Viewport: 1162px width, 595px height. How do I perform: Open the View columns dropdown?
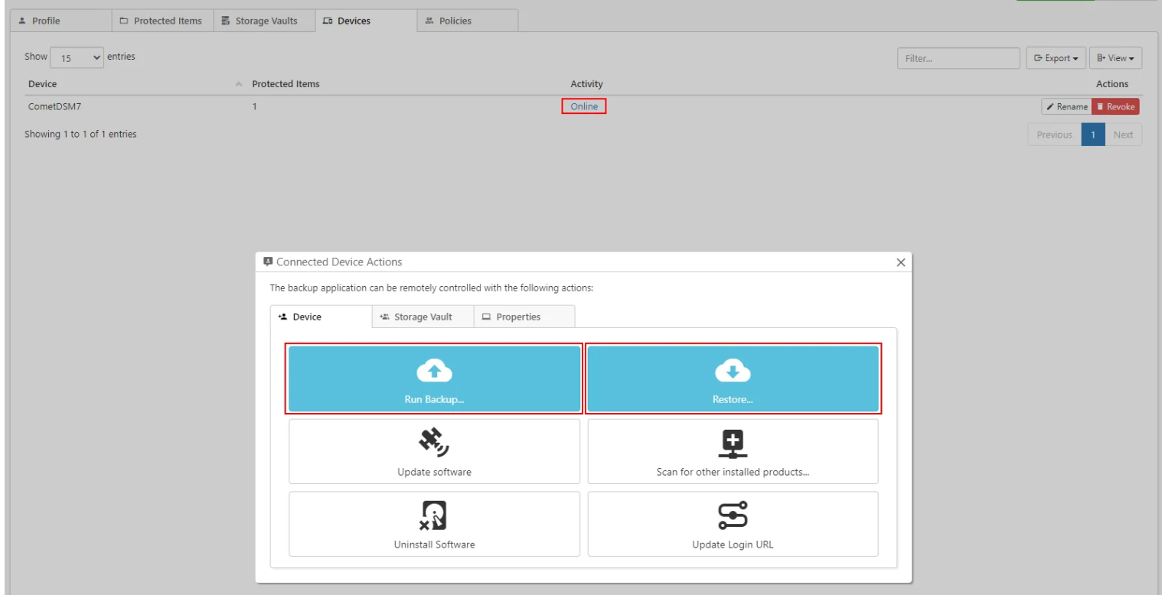[1115, 58]
